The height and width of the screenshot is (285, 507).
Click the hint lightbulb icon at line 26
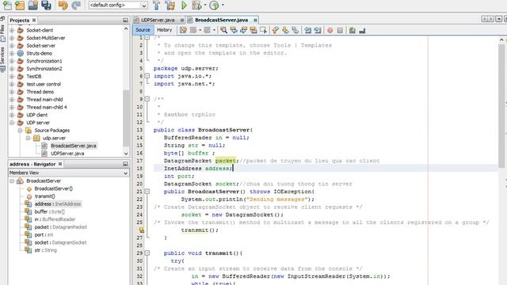[x=141, y=230]
